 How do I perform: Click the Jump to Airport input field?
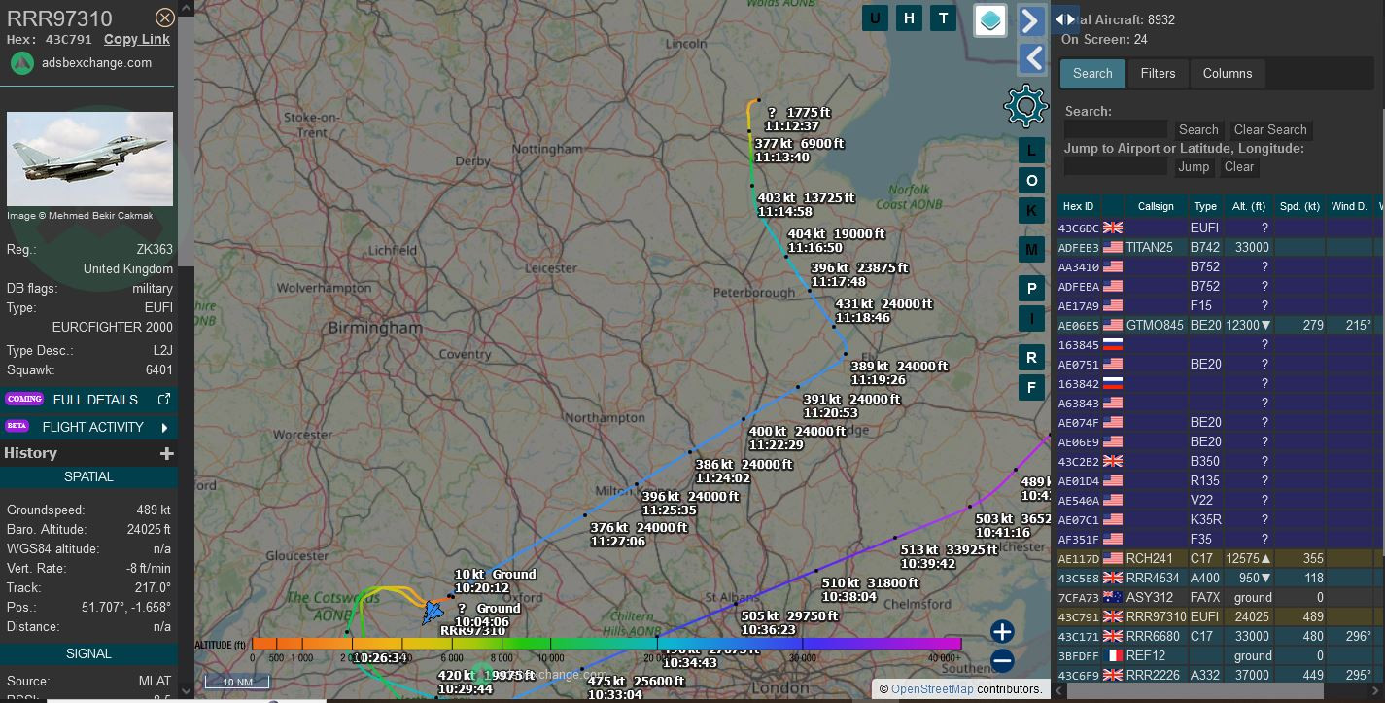point(1116,167)
